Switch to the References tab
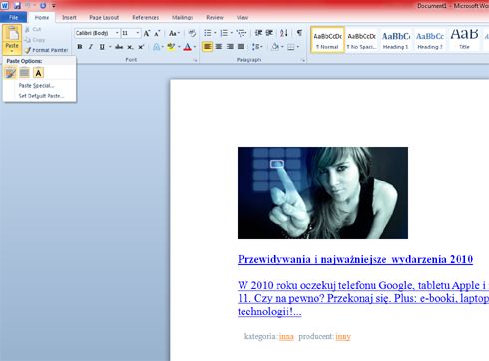This screenshot has height=361, width=489. [146, 17]
